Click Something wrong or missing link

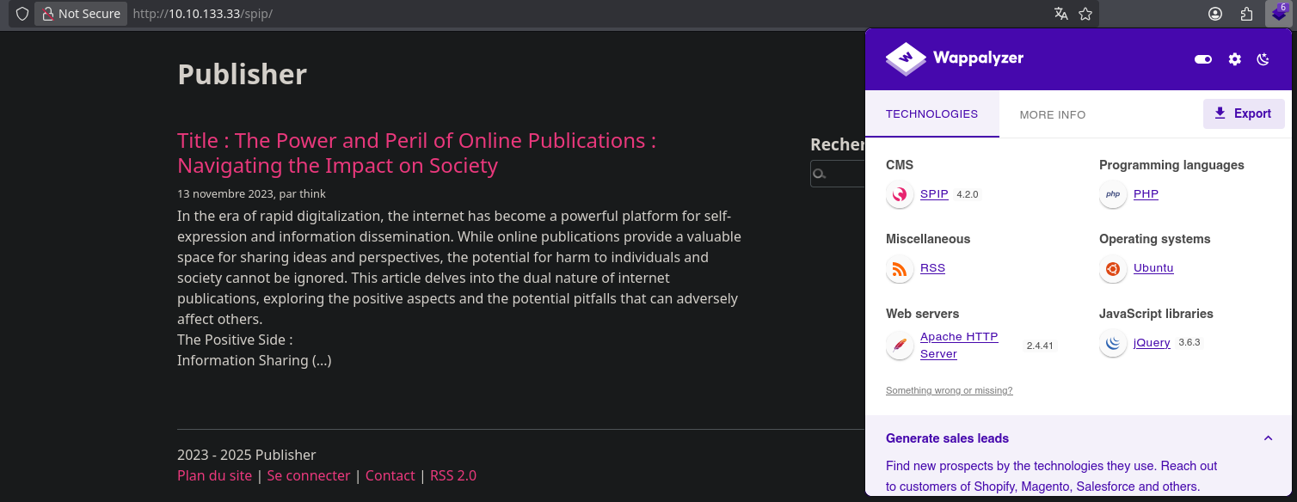click(x=949, y=390)
